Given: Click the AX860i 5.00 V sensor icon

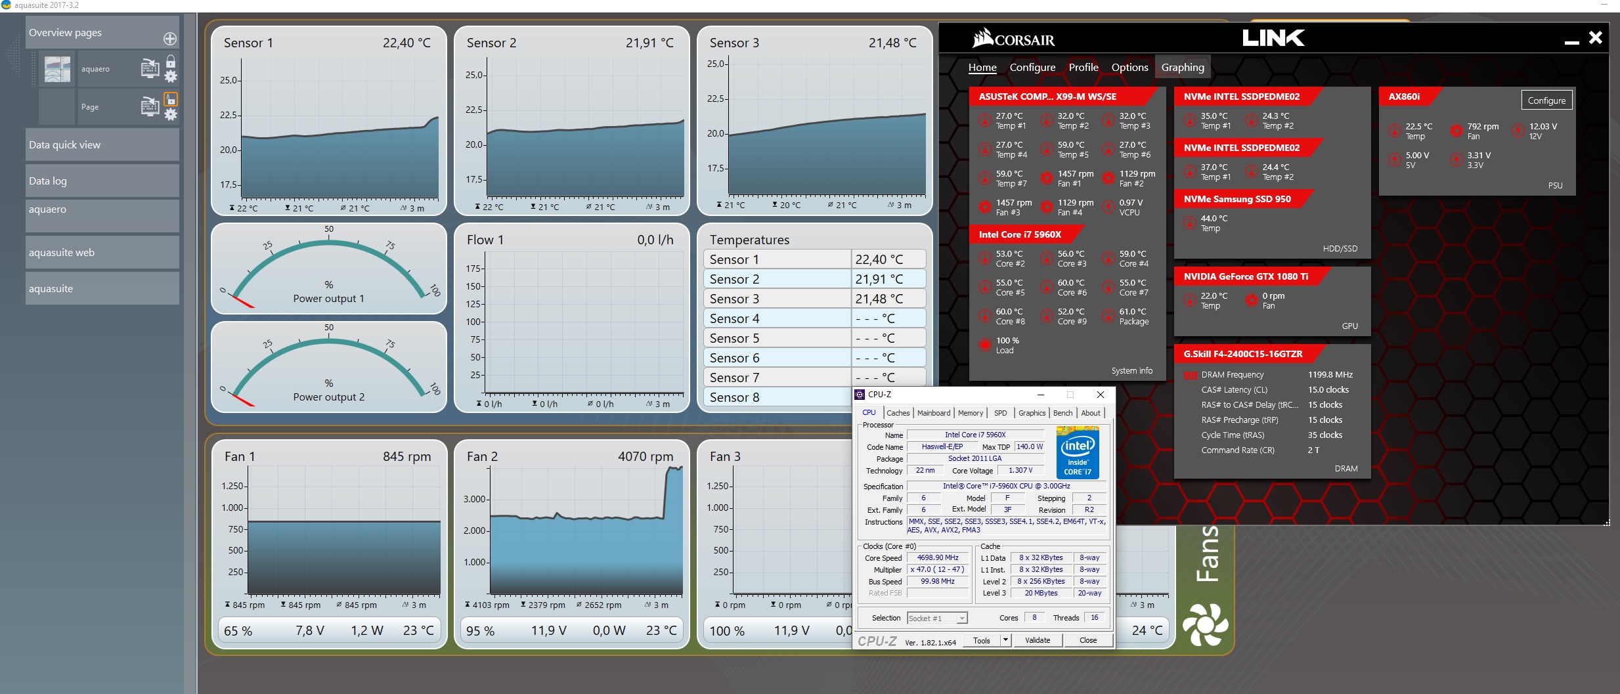Looking at the screenshot, I should pos(1395,160).
